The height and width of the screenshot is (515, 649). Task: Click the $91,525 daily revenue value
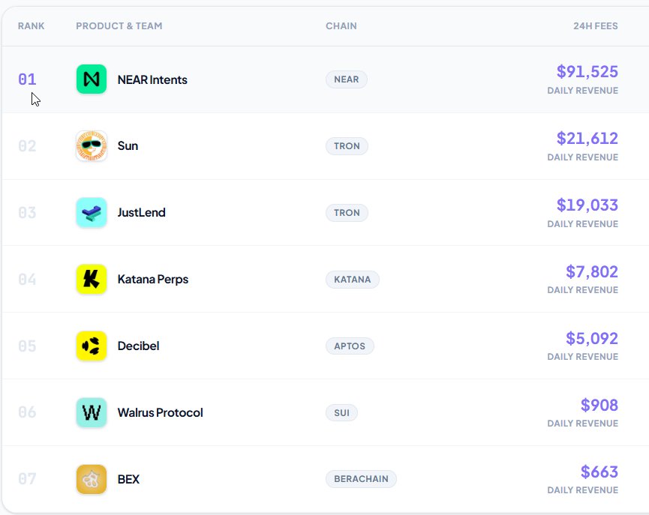click(x=587, y=72)
